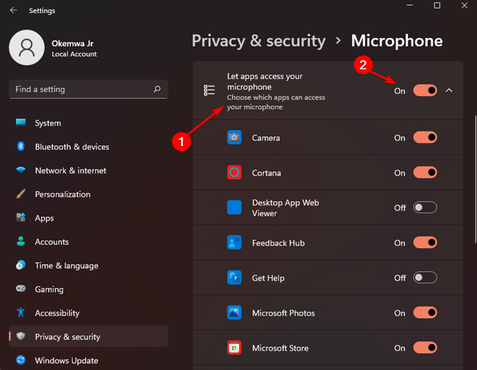The image size is (477, 370).
Task: Turn off Cortana microphone access
Action: click(425, 173)
